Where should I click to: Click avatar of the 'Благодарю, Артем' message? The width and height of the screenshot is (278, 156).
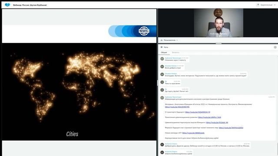coord(162,75)
